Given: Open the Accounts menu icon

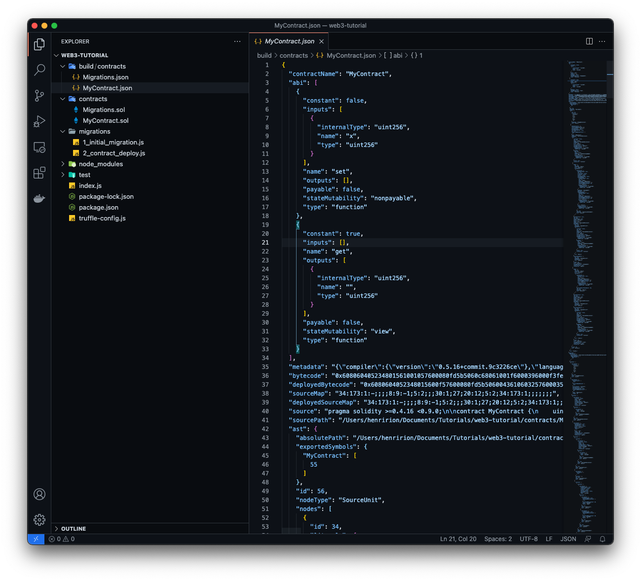Looking at the screenshot, I should pyautogui.click(x=39, y=494).
